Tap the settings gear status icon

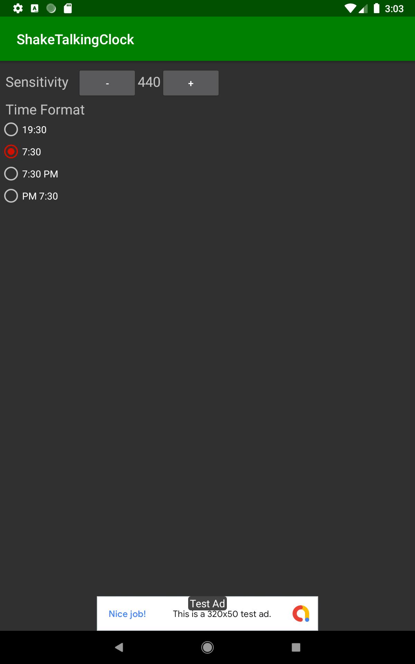pos(18,8)
